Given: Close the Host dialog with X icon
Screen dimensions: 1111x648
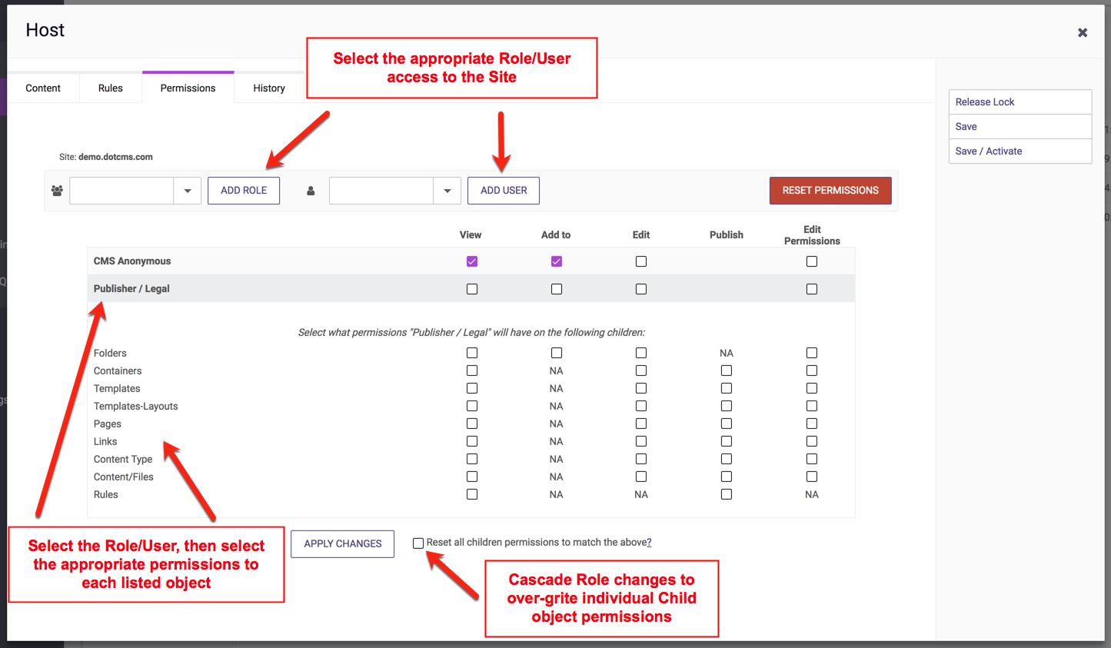Looking at the screenshot, I should [1082, 32].
